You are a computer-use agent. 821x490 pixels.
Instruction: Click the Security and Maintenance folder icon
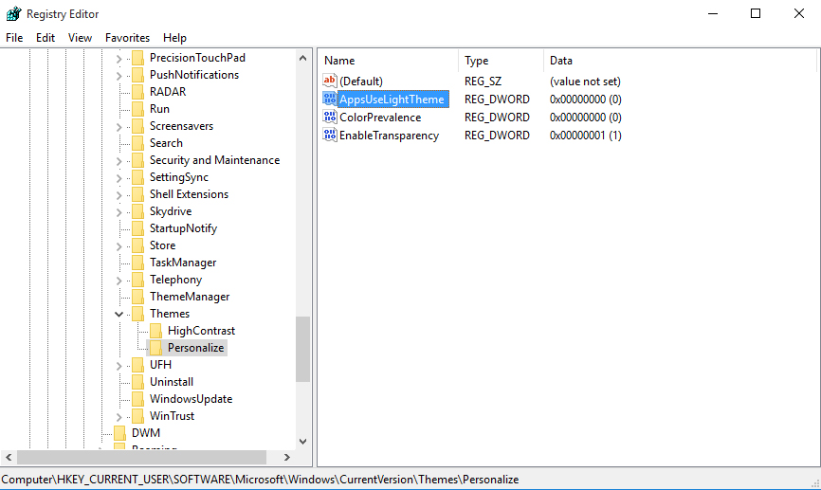(137, 160)
